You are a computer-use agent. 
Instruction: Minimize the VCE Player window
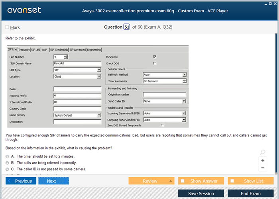[x=266, y=4]
